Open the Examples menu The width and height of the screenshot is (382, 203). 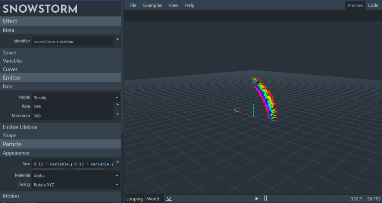coord(152,5)
